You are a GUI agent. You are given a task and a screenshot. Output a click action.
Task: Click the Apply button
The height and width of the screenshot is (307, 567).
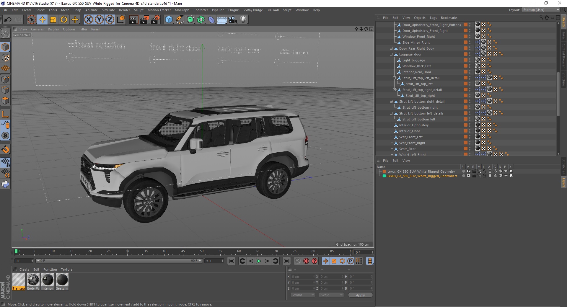tap(360, 295)
